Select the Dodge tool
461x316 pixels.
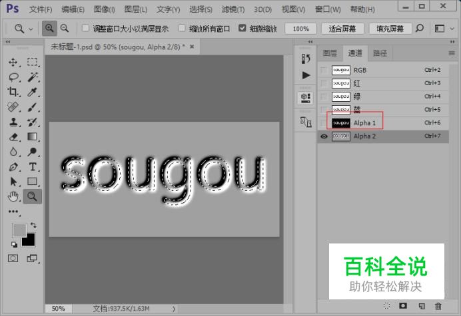click(33, 152)
